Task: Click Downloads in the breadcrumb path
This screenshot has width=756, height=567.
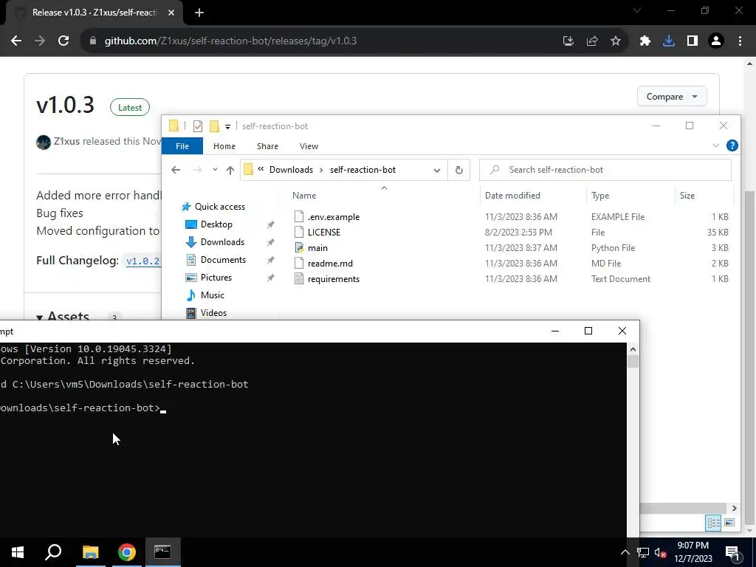Action: [291, 170]
